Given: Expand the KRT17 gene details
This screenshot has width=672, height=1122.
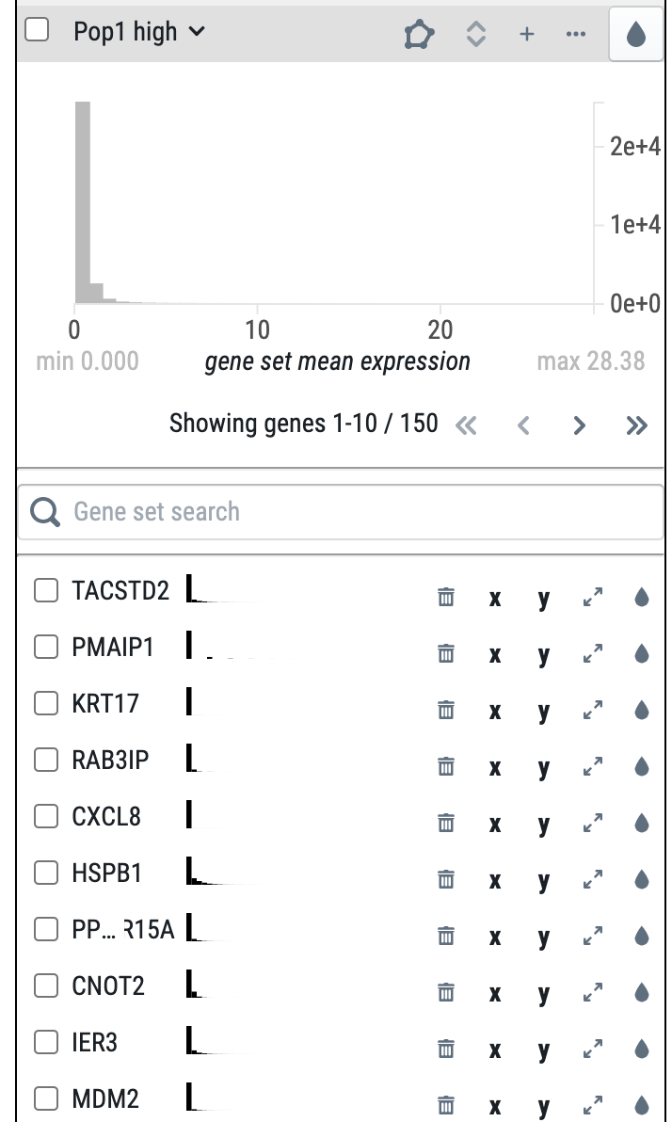Looking at the screenshot, I should coord(591,710).
